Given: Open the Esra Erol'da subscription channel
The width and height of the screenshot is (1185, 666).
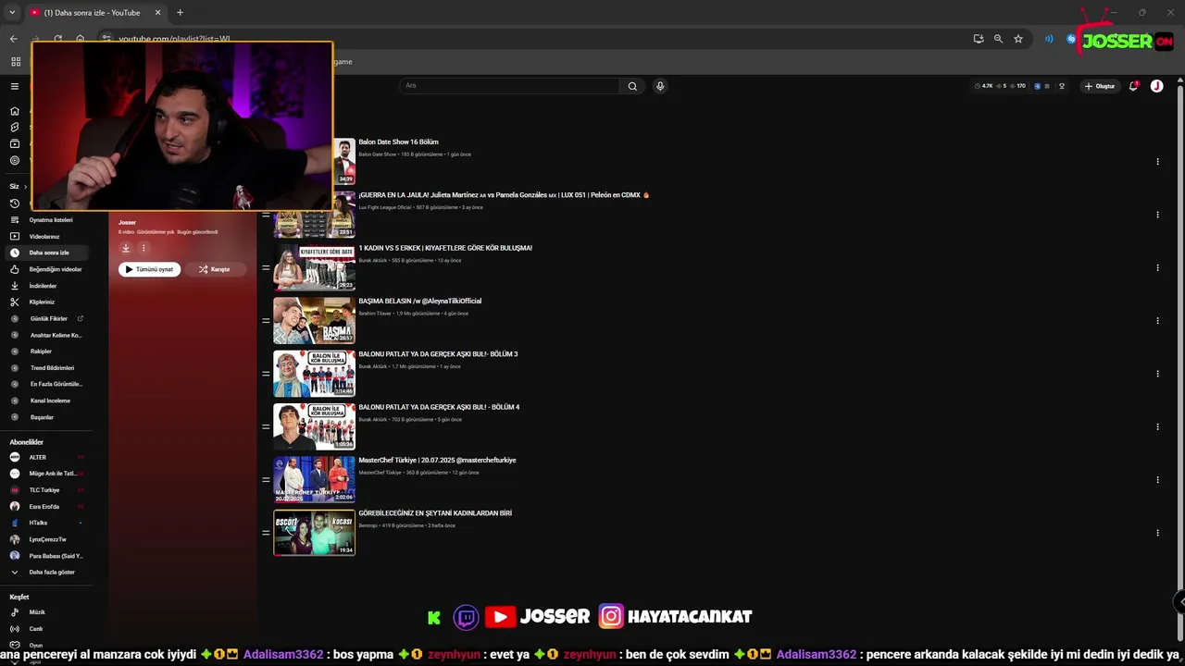Looking at the screenshot, I should (x=44, y=507).
